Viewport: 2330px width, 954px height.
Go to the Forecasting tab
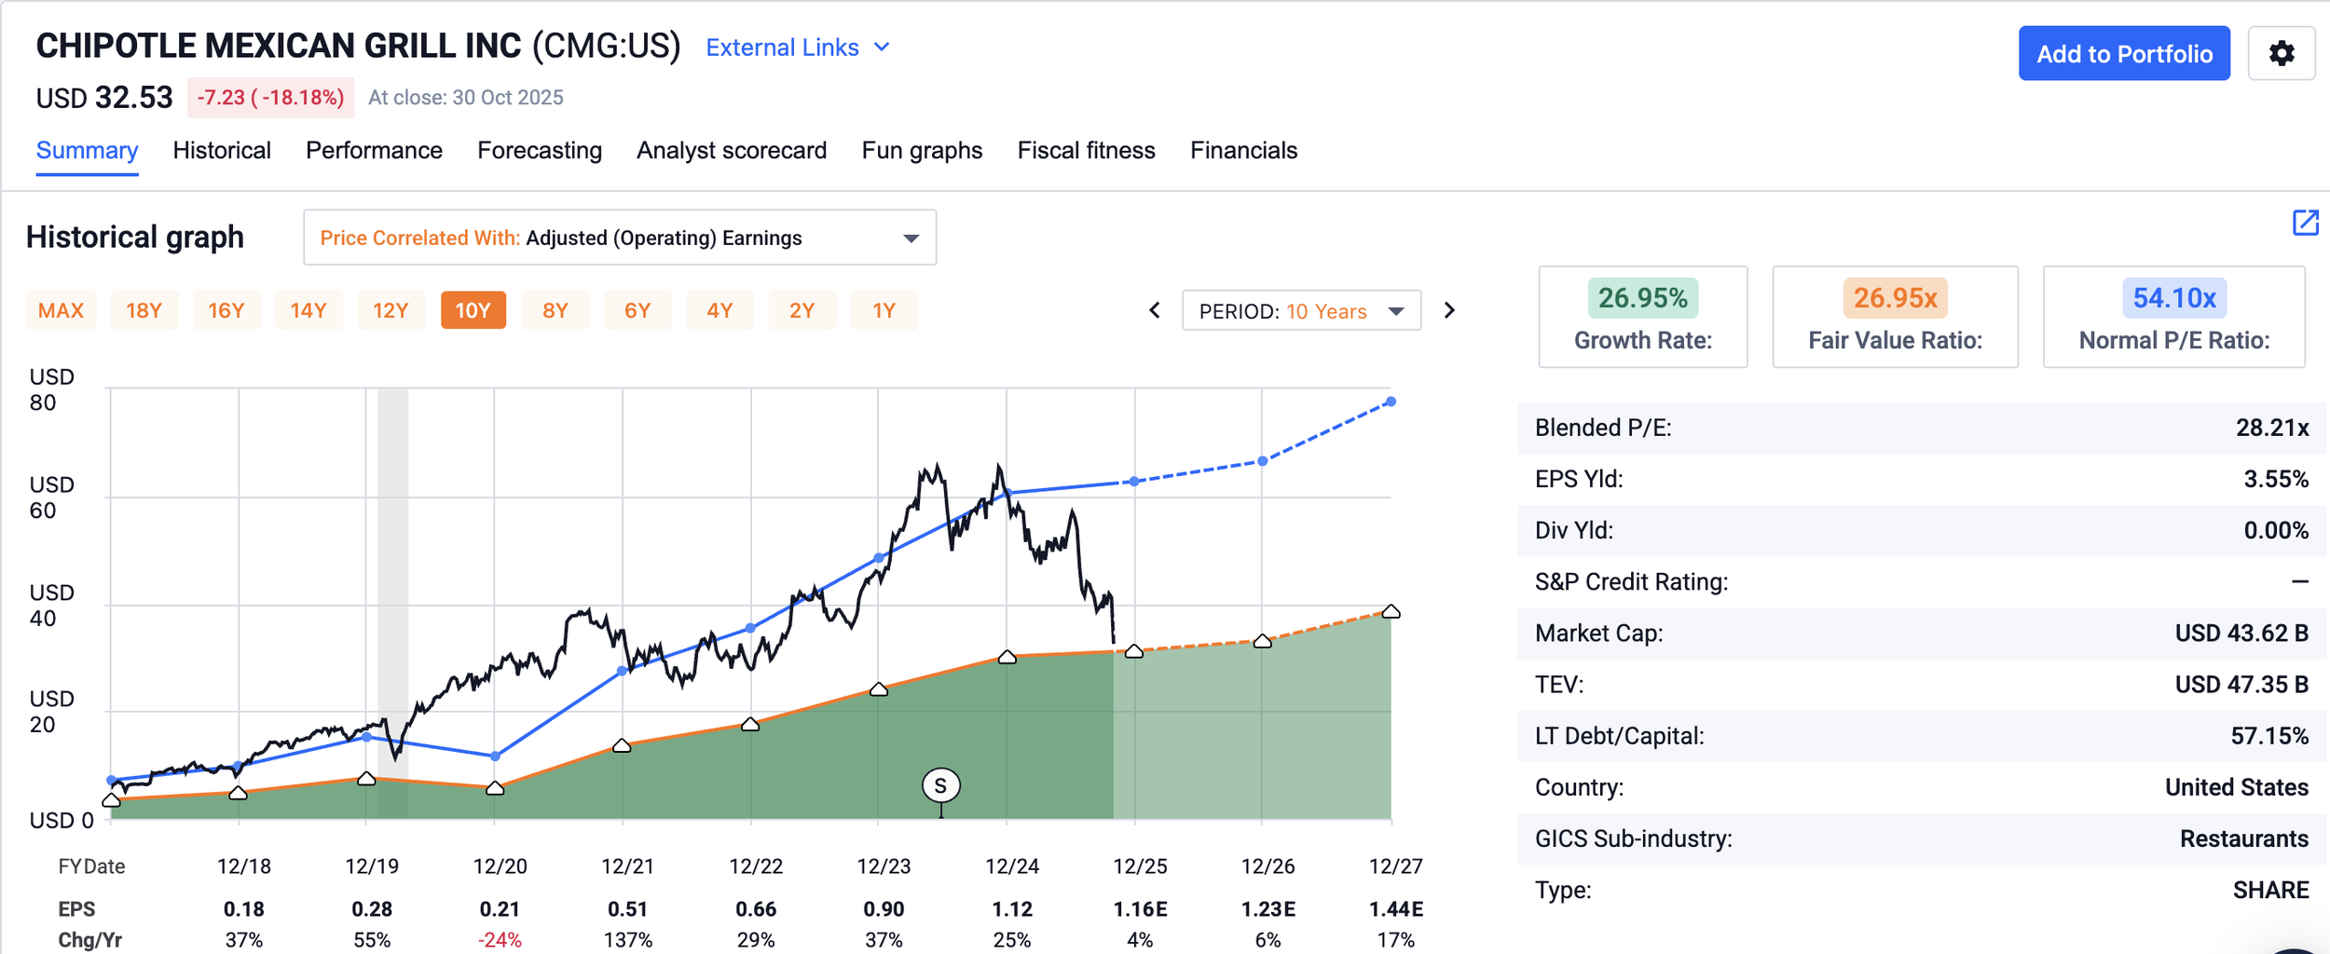point(540,151)
